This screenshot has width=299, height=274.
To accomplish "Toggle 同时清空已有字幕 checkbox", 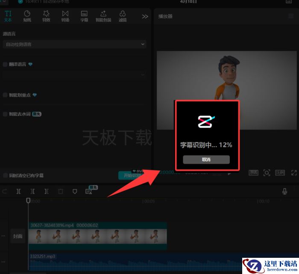I will point(5,175).
